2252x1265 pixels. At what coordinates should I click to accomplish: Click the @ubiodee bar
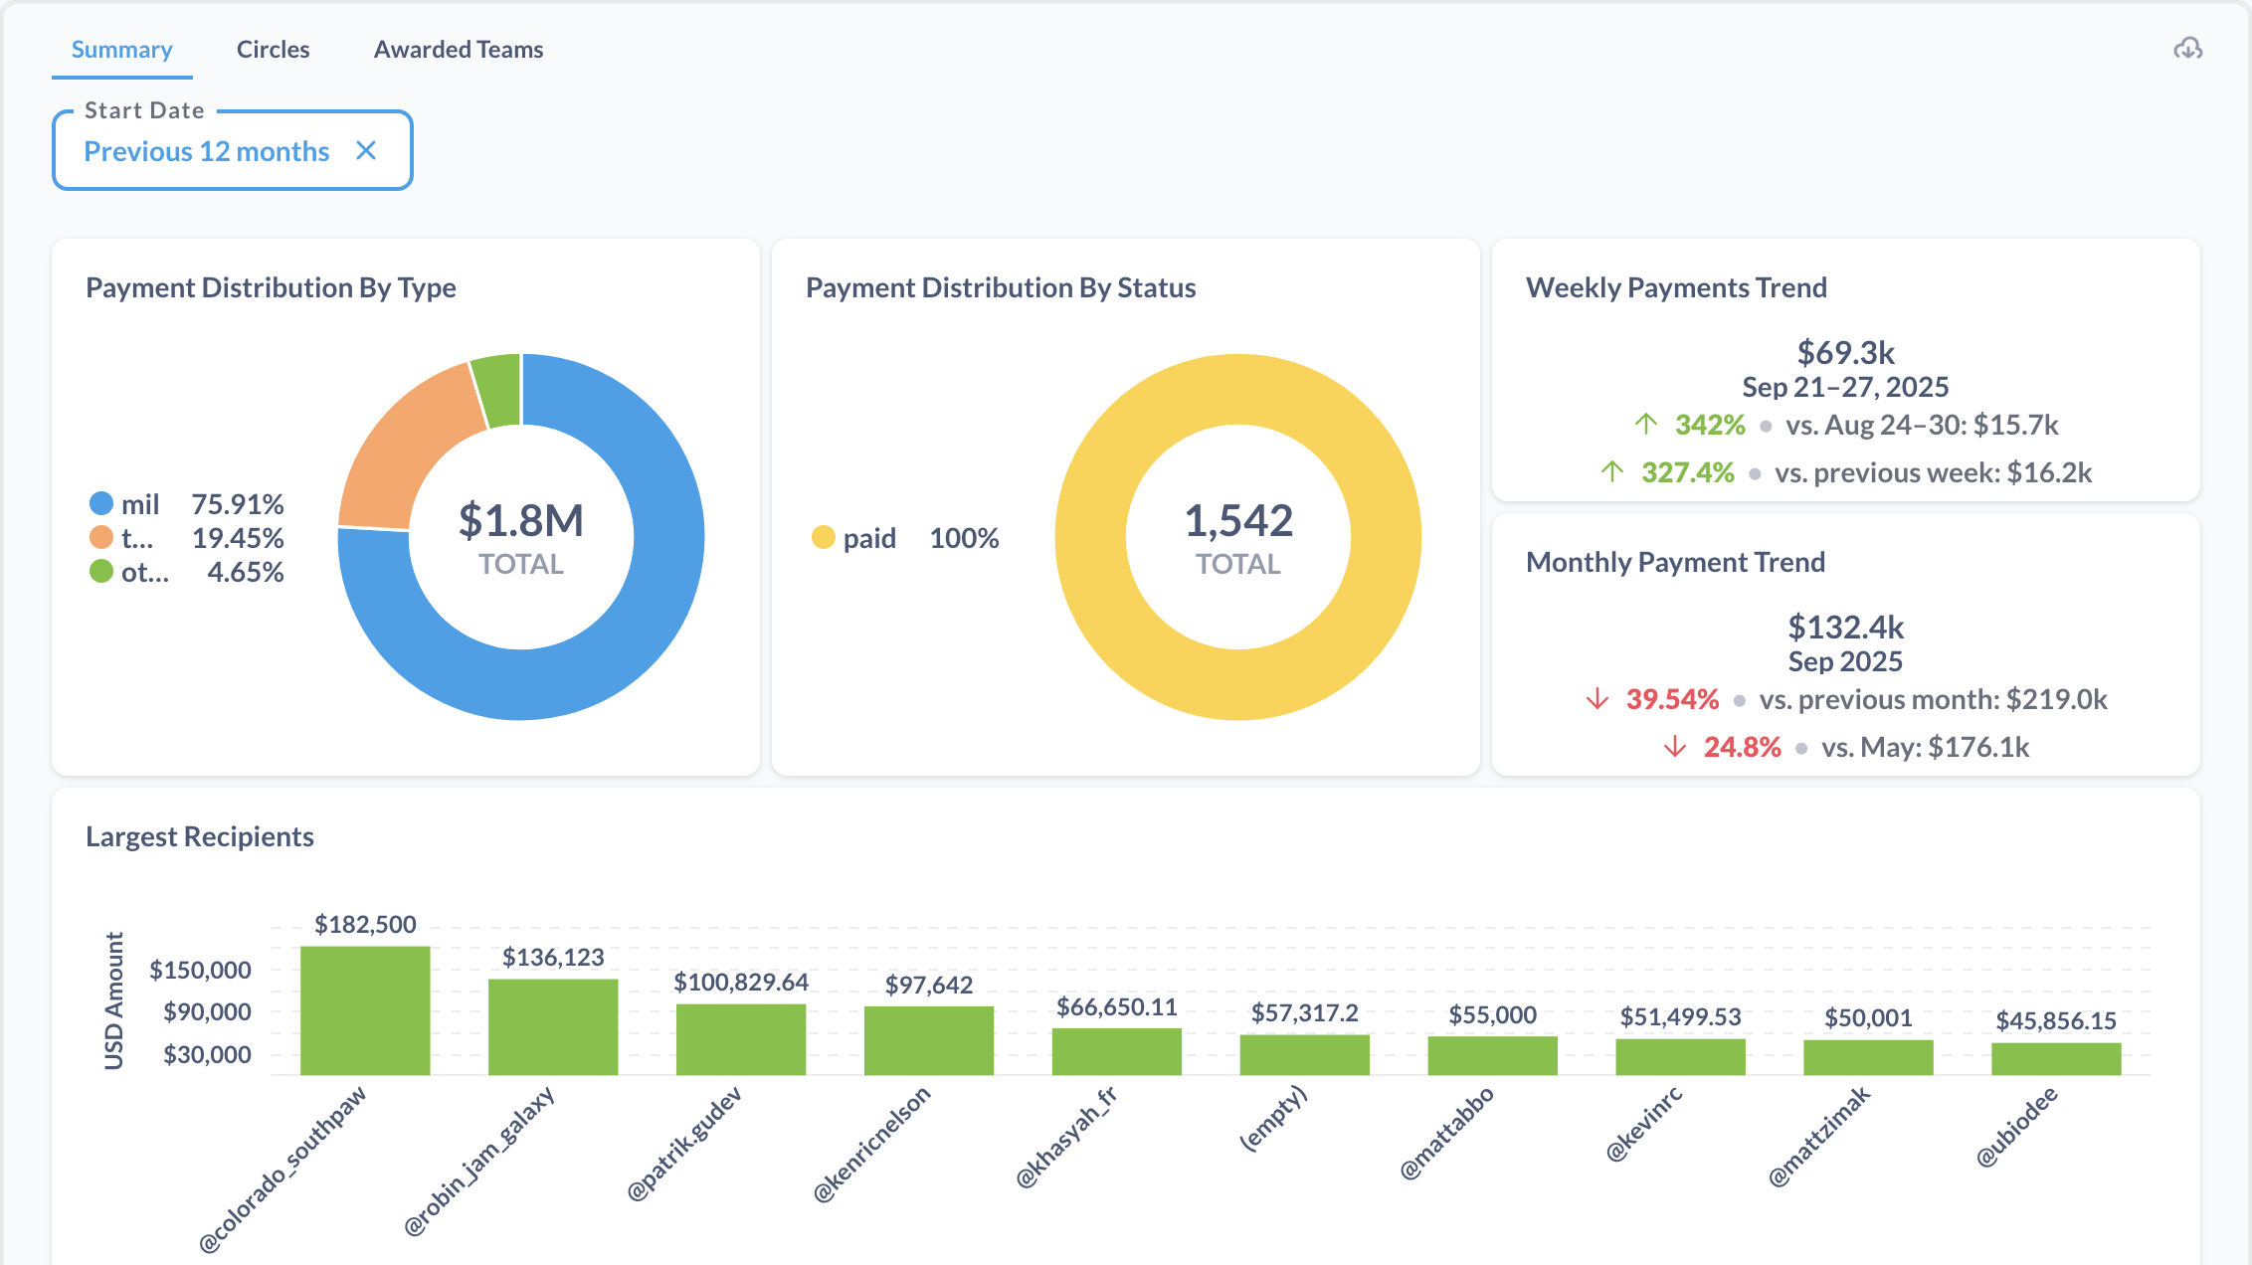(2056, 1059)
